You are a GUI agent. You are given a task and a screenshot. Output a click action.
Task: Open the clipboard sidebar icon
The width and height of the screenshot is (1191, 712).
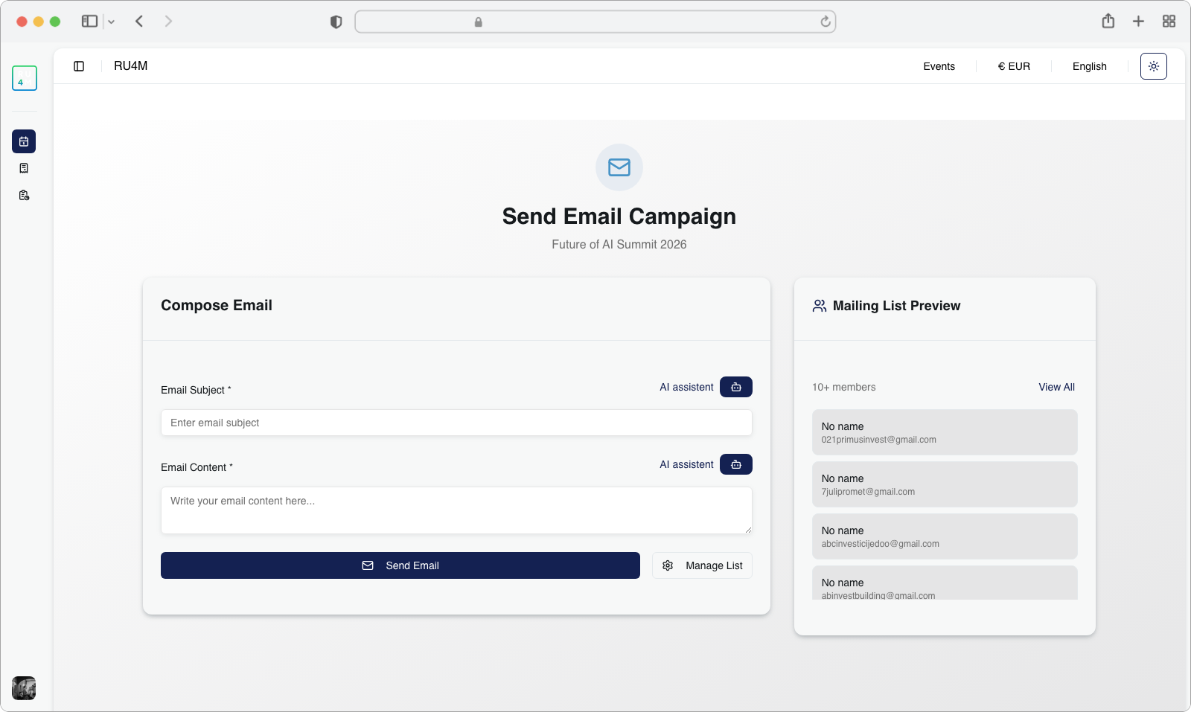pyautogui.click(x=24, y=196)
